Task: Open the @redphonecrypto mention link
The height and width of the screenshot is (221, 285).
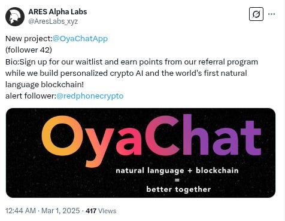Action: pyautogui.click(x=90, y=96)
